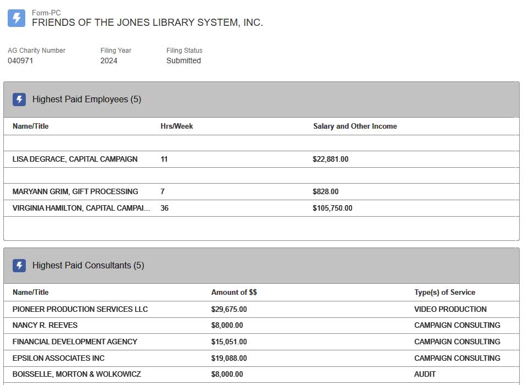
Task: Collapse the Highest Paid Employees section header
Action: 87,100
